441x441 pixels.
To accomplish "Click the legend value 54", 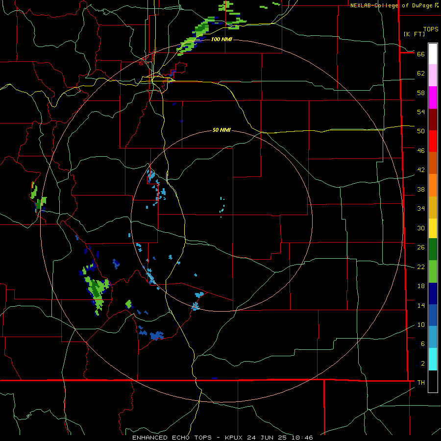I will point(421,112).
